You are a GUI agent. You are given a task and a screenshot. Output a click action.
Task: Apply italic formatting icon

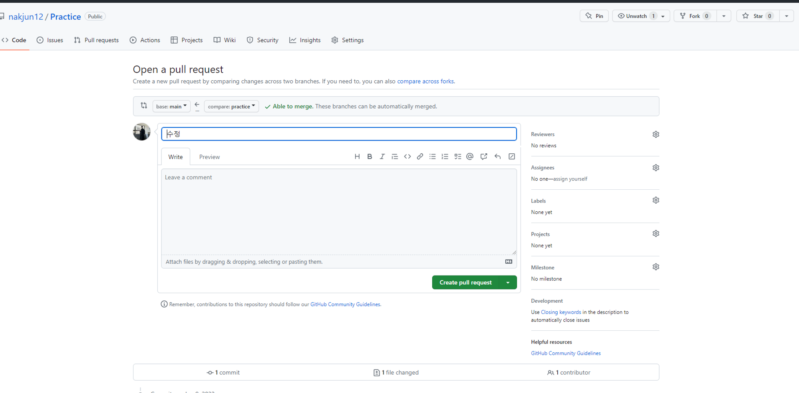(382, 157)
